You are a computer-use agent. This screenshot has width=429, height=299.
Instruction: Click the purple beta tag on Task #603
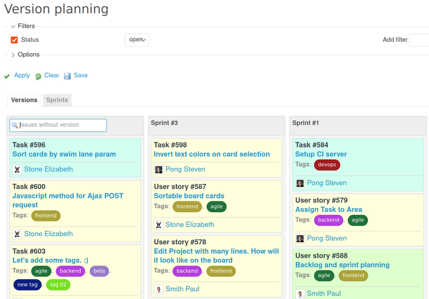click(99, 271)
